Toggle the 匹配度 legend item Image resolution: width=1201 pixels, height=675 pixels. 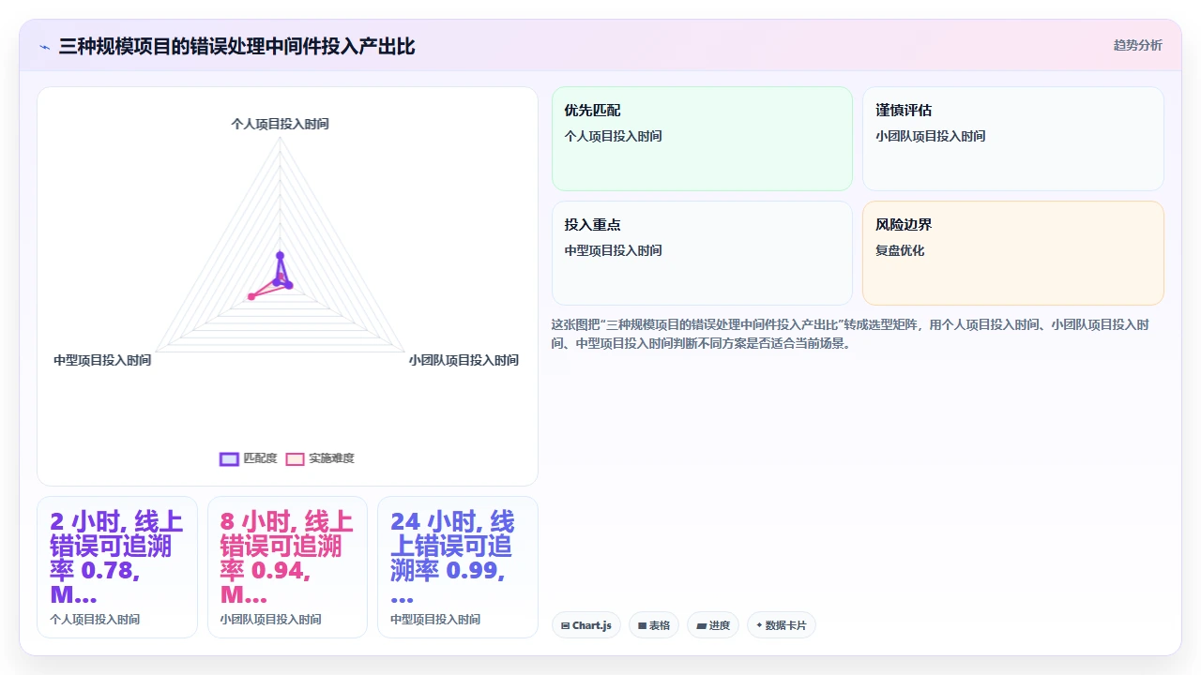248,458
